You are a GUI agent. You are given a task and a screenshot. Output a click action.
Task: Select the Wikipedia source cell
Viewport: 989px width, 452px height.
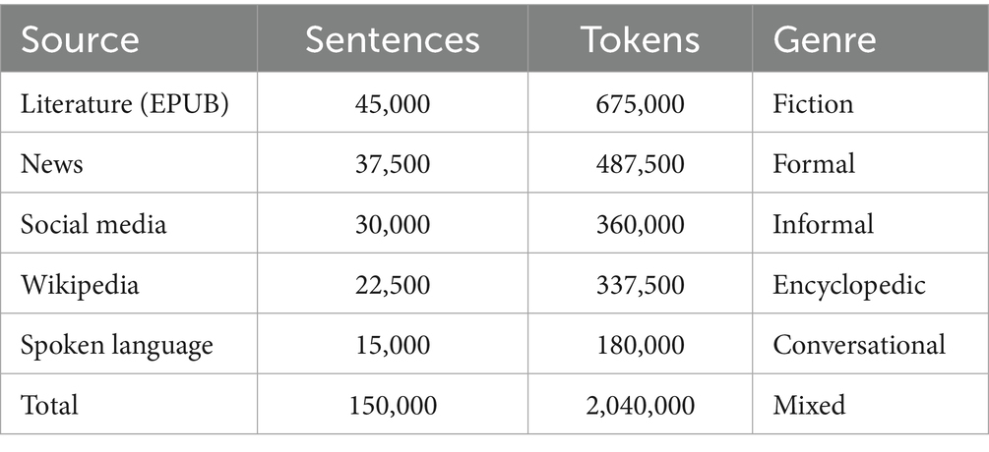(x=80, y=285)
